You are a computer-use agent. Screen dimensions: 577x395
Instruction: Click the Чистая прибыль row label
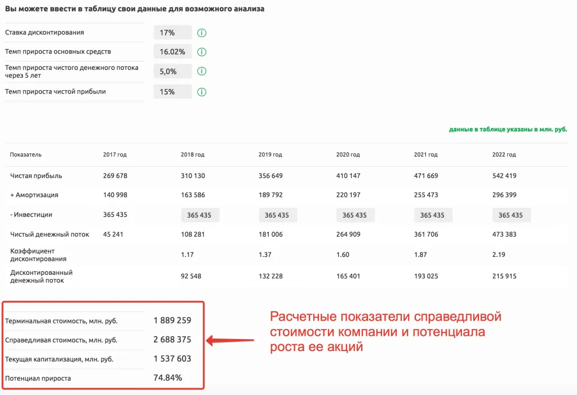[x=36, y=176]
